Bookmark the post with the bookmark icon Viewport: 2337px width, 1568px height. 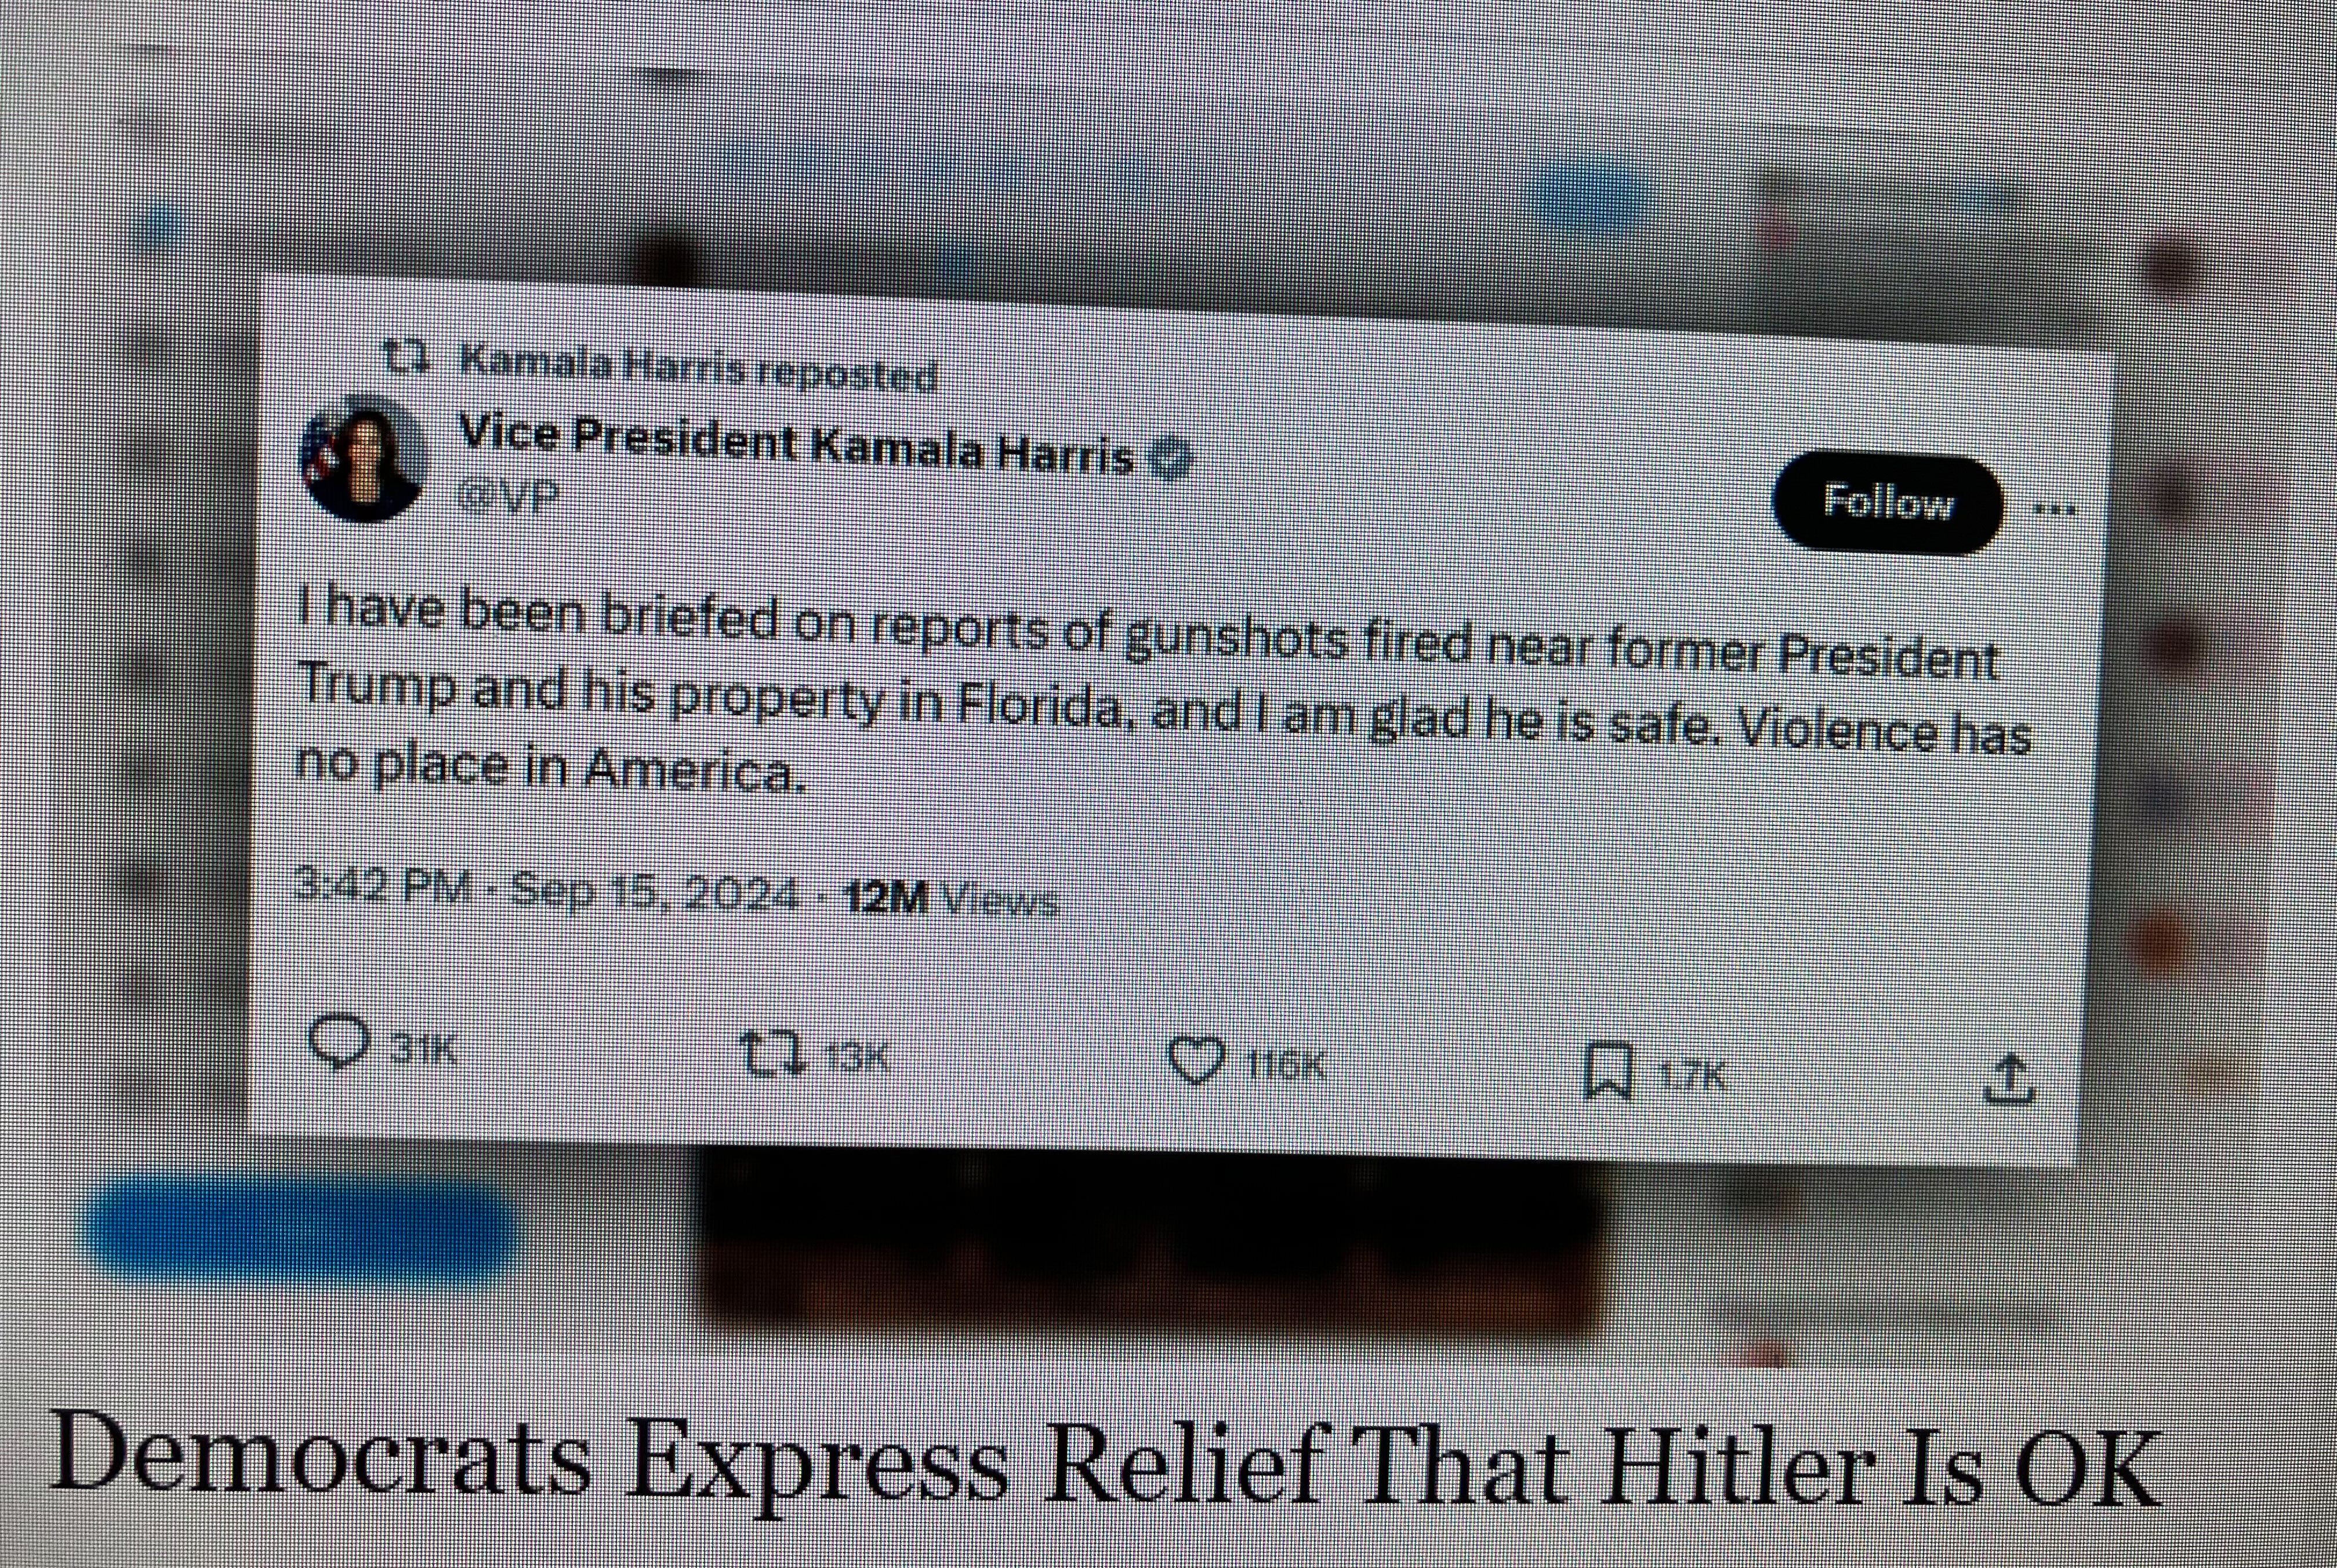coord(1609,1070)
